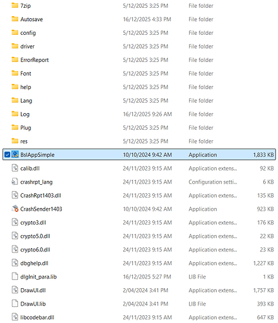This screenshot has width=278, height=323.
Task: Select the CrashSender1403 file name
Action: (x=41, y=209)
